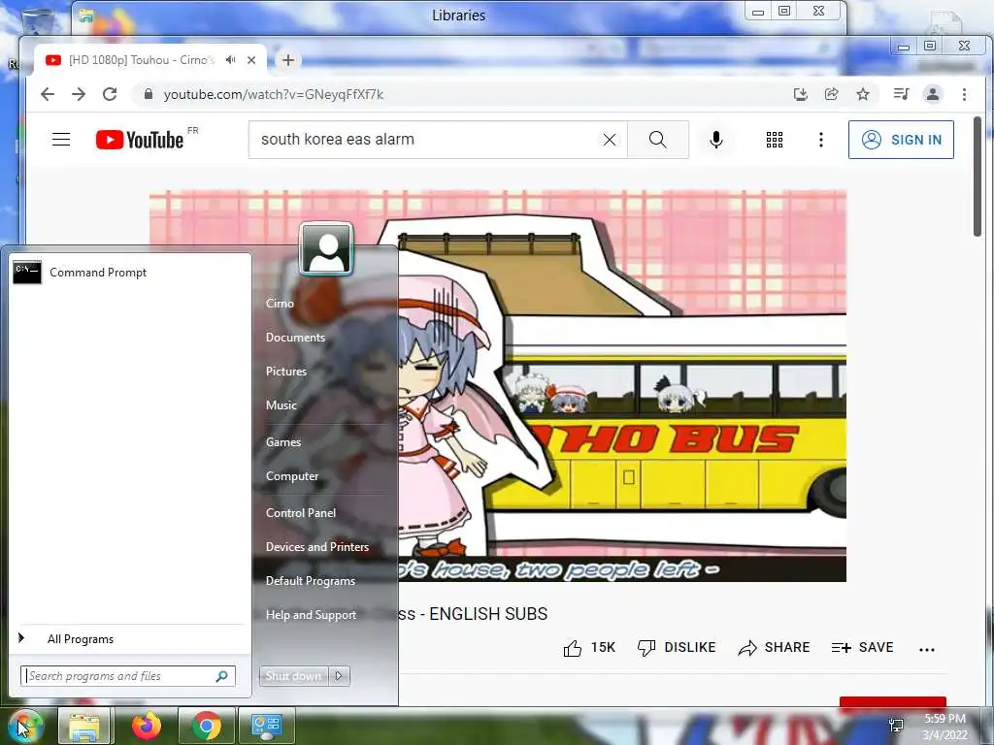Image resolution: width=994 pixels, height=745 pixels.
Task: Save video to playlist
Action: pyautogui.click(x=862, y=647)
